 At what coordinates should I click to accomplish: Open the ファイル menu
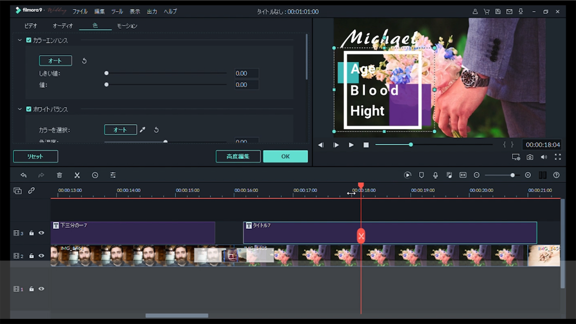click(80, 11)
